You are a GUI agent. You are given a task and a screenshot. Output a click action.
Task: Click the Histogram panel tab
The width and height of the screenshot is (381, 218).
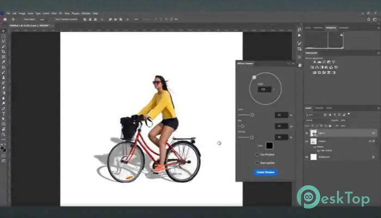point(331,28)
